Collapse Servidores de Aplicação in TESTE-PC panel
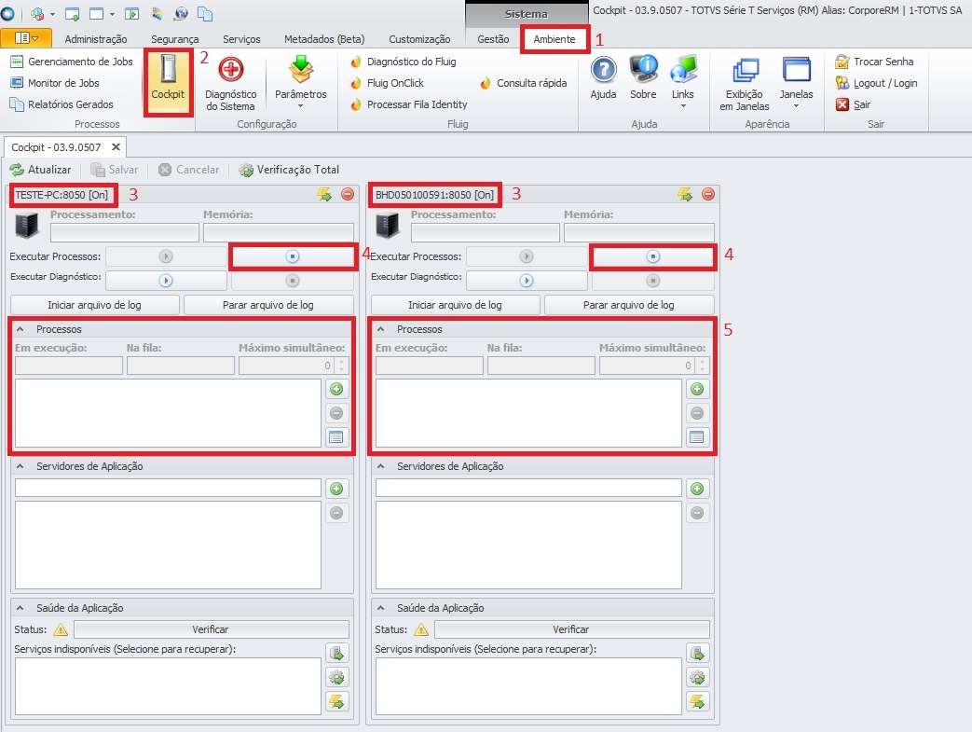Viewport: 972px width, 732px height. [21, 466]
